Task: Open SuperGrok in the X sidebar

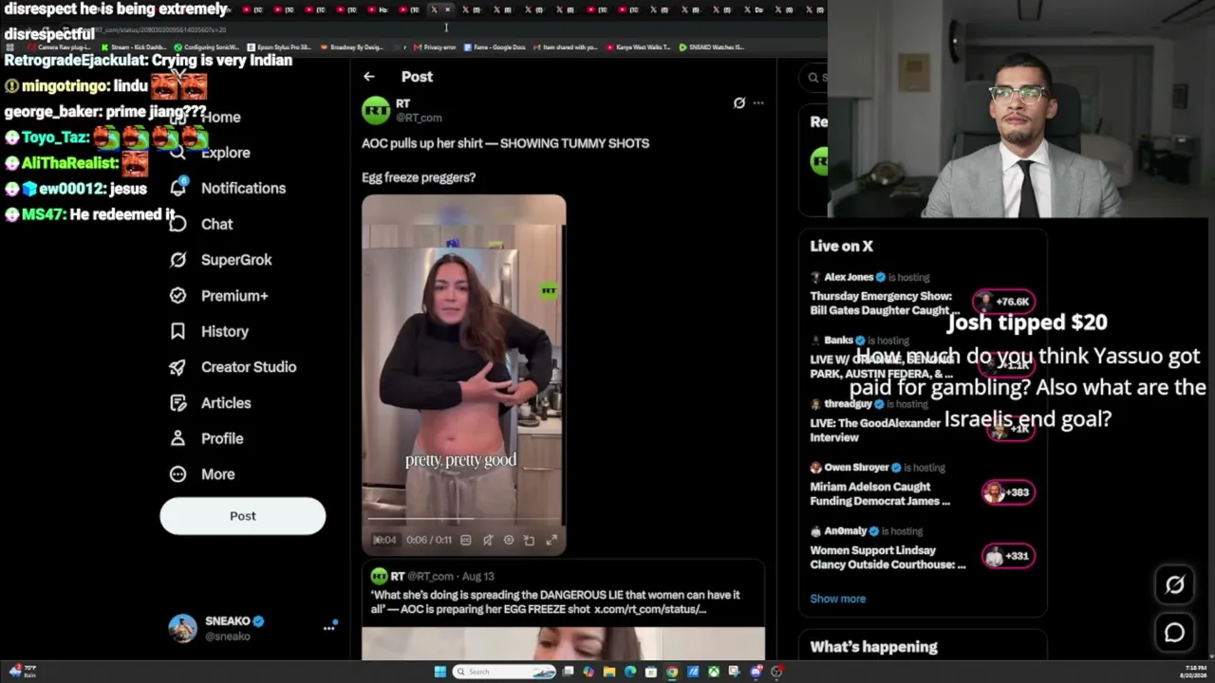Action: pyautogui.click(x=236, y=260)
